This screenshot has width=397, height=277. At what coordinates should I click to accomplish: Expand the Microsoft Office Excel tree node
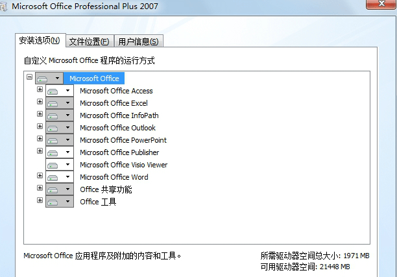[x=40, y=102]
